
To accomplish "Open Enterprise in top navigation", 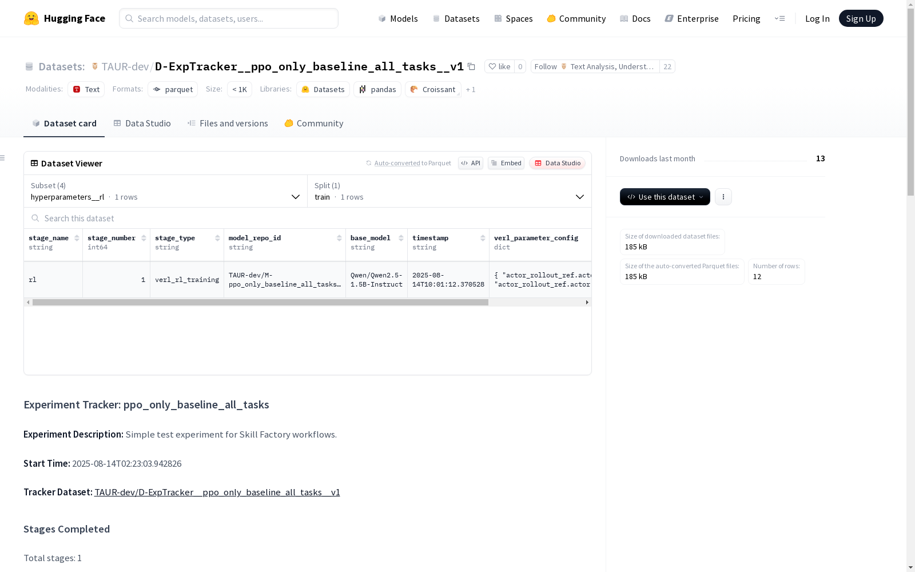I will pos(692,18).
